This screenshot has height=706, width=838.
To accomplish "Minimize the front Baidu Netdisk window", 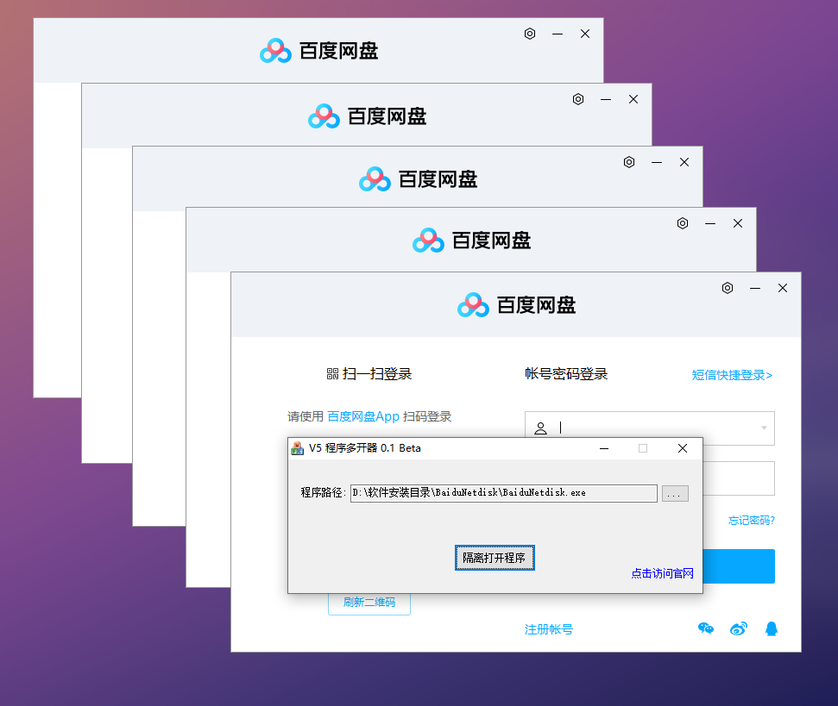I will (755, 288).
